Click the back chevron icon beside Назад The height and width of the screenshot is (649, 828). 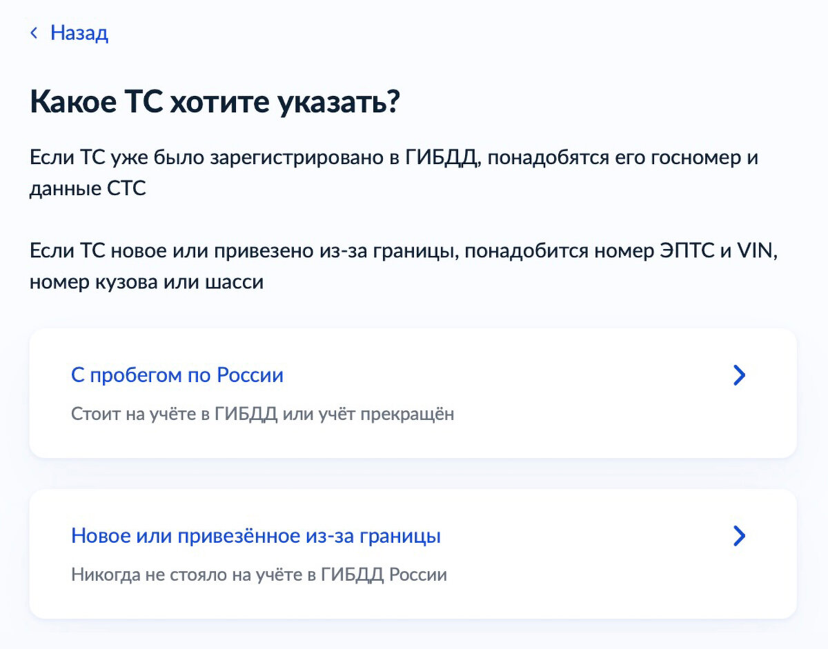[34, 33]
